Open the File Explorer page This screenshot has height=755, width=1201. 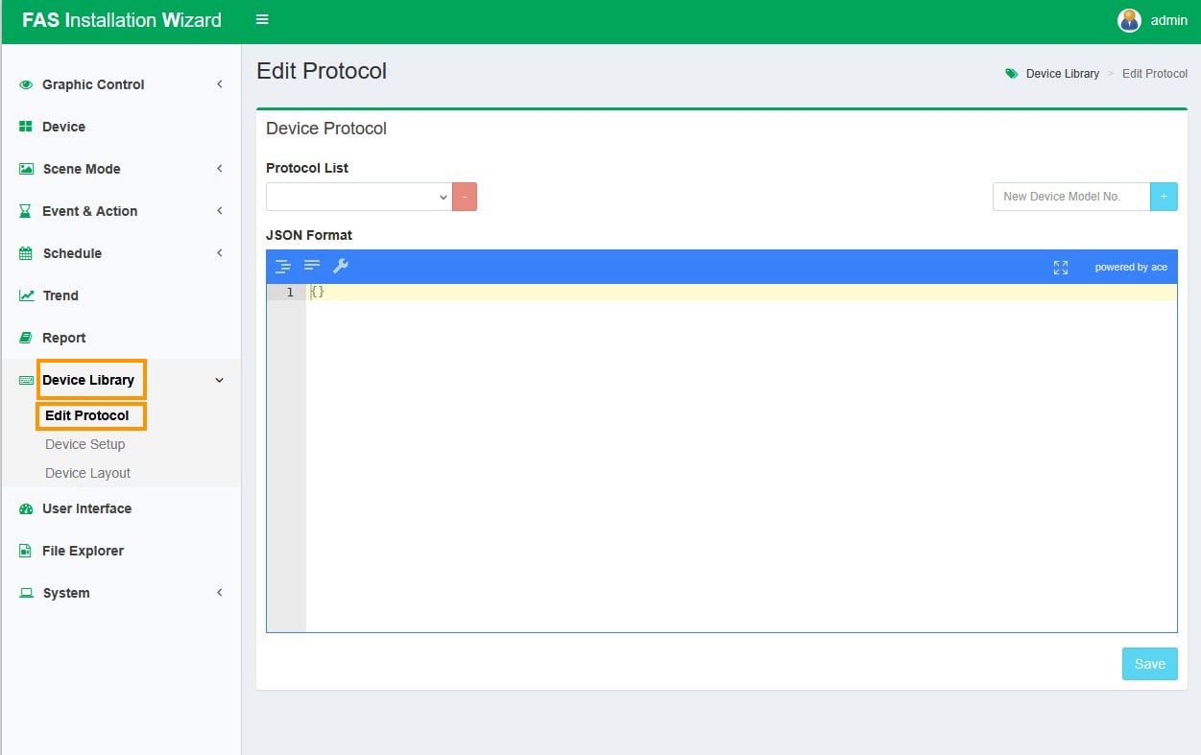83,551
